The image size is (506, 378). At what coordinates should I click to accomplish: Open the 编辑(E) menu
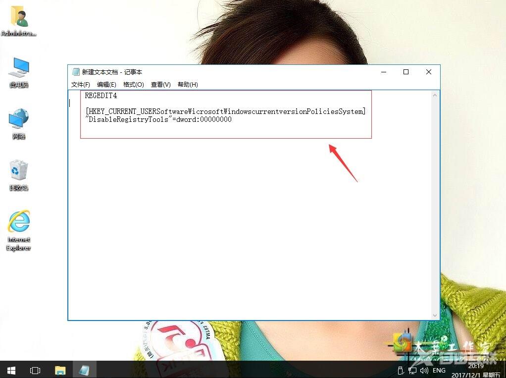click(106, 85)
